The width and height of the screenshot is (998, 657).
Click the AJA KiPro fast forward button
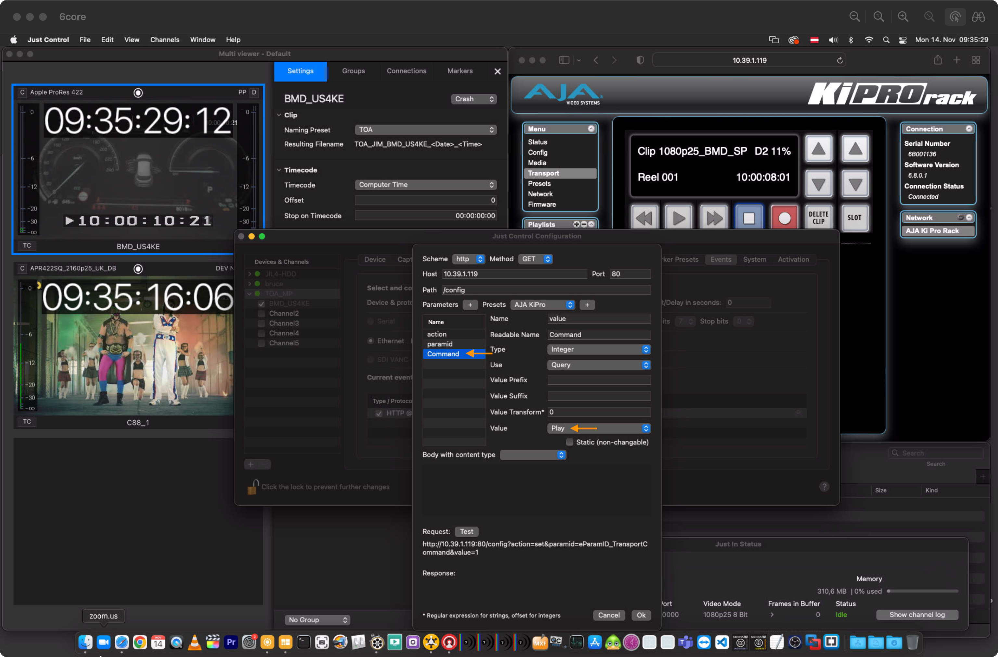(x=714, y=218)
